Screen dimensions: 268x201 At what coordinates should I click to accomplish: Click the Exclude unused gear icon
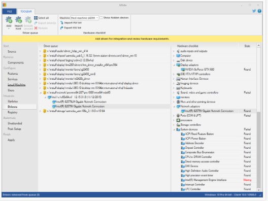click(28, 20)
